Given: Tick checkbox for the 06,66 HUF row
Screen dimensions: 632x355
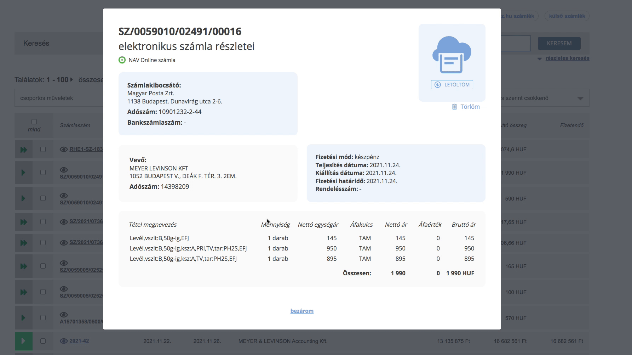Looking at the screenshot, I should pos(43,243).
